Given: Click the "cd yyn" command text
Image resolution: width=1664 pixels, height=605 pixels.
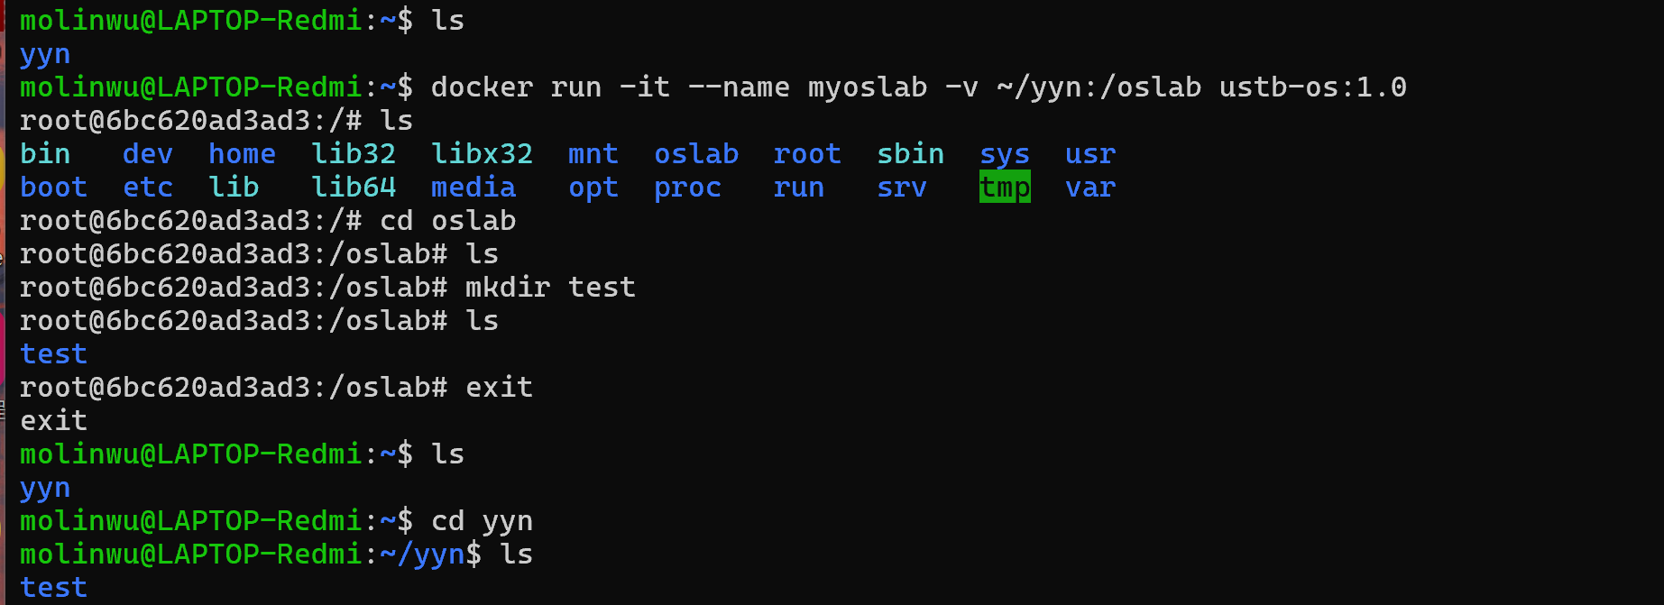Looking at the screenshot, I should [482, 521].
